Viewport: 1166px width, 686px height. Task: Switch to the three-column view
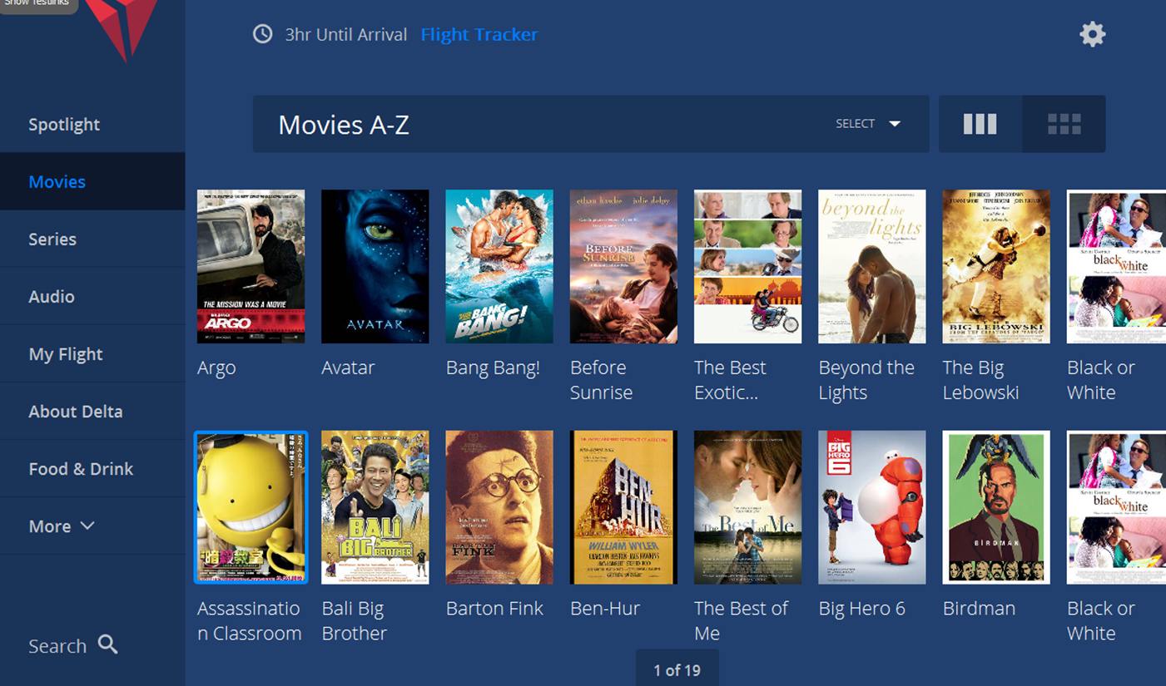pos(980,124)
